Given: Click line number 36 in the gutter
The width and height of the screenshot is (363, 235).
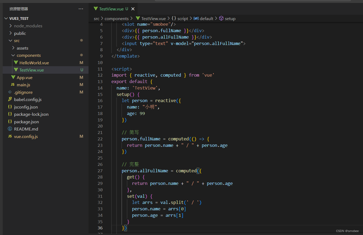Looking at the screenshot, I should pos(100,228).
